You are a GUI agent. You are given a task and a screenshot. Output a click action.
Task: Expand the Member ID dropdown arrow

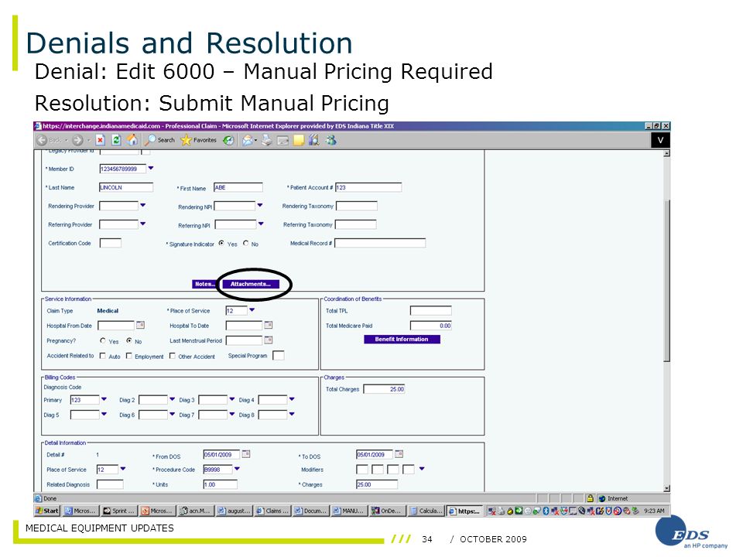[151, 168]
